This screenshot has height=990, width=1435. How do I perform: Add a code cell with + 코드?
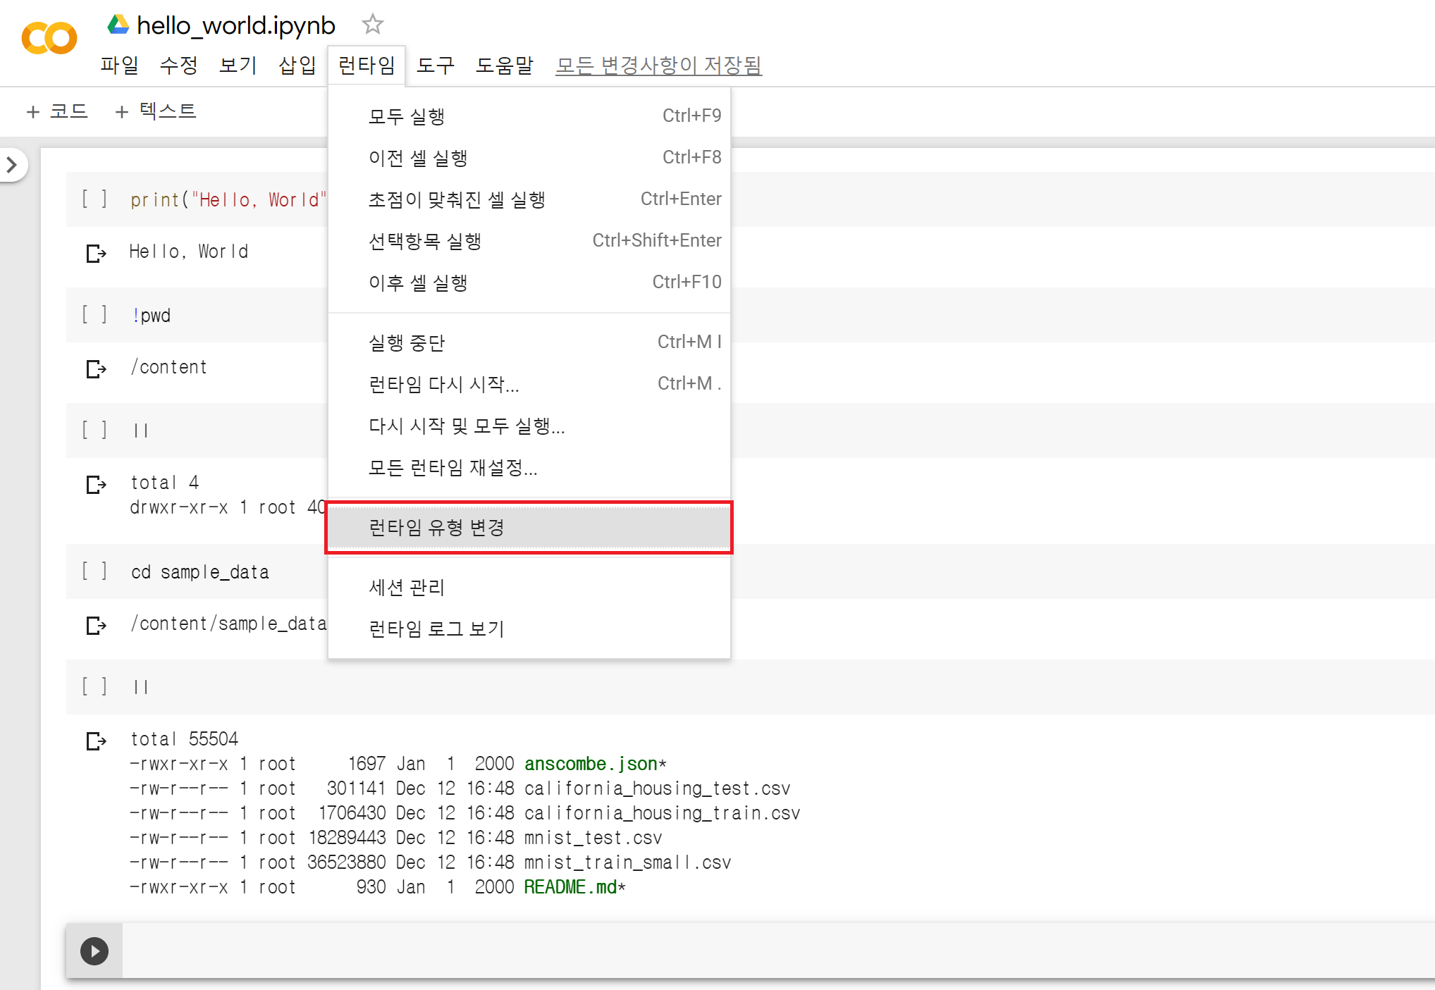(x=58, y=111)
